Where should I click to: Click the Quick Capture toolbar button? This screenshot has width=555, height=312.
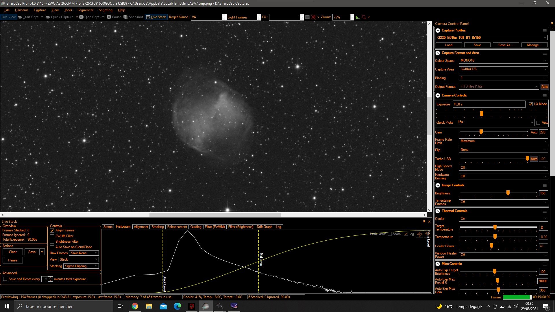click(x=60, y=17)
